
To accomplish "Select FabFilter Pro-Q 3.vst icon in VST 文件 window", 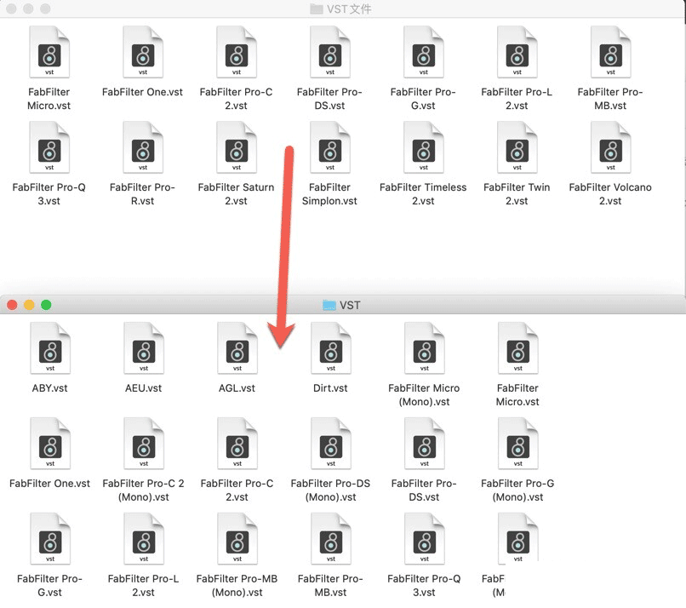I will pyautogui.click(x=49, y=147).
